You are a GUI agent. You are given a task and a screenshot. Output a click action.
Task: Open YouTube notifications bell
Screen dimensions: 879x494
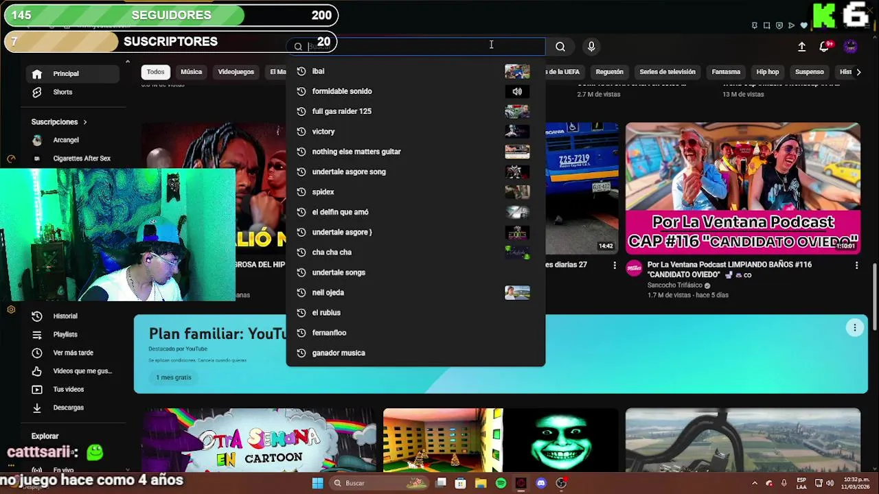(x=825, y=47)
